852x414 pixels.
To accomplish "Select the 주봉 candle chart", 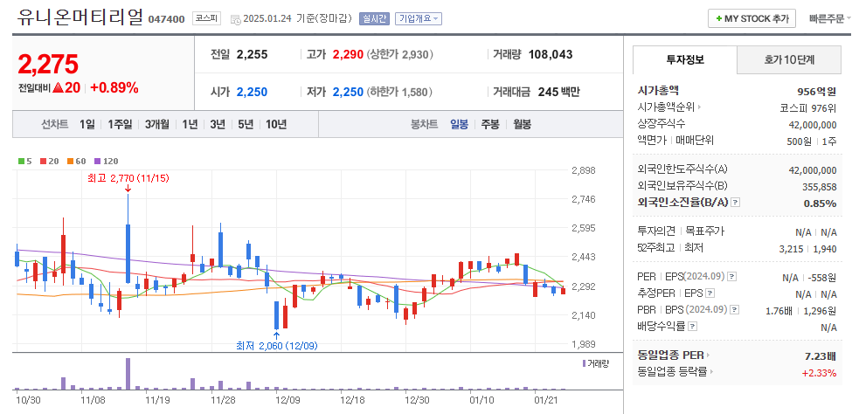I will point(490,124).
